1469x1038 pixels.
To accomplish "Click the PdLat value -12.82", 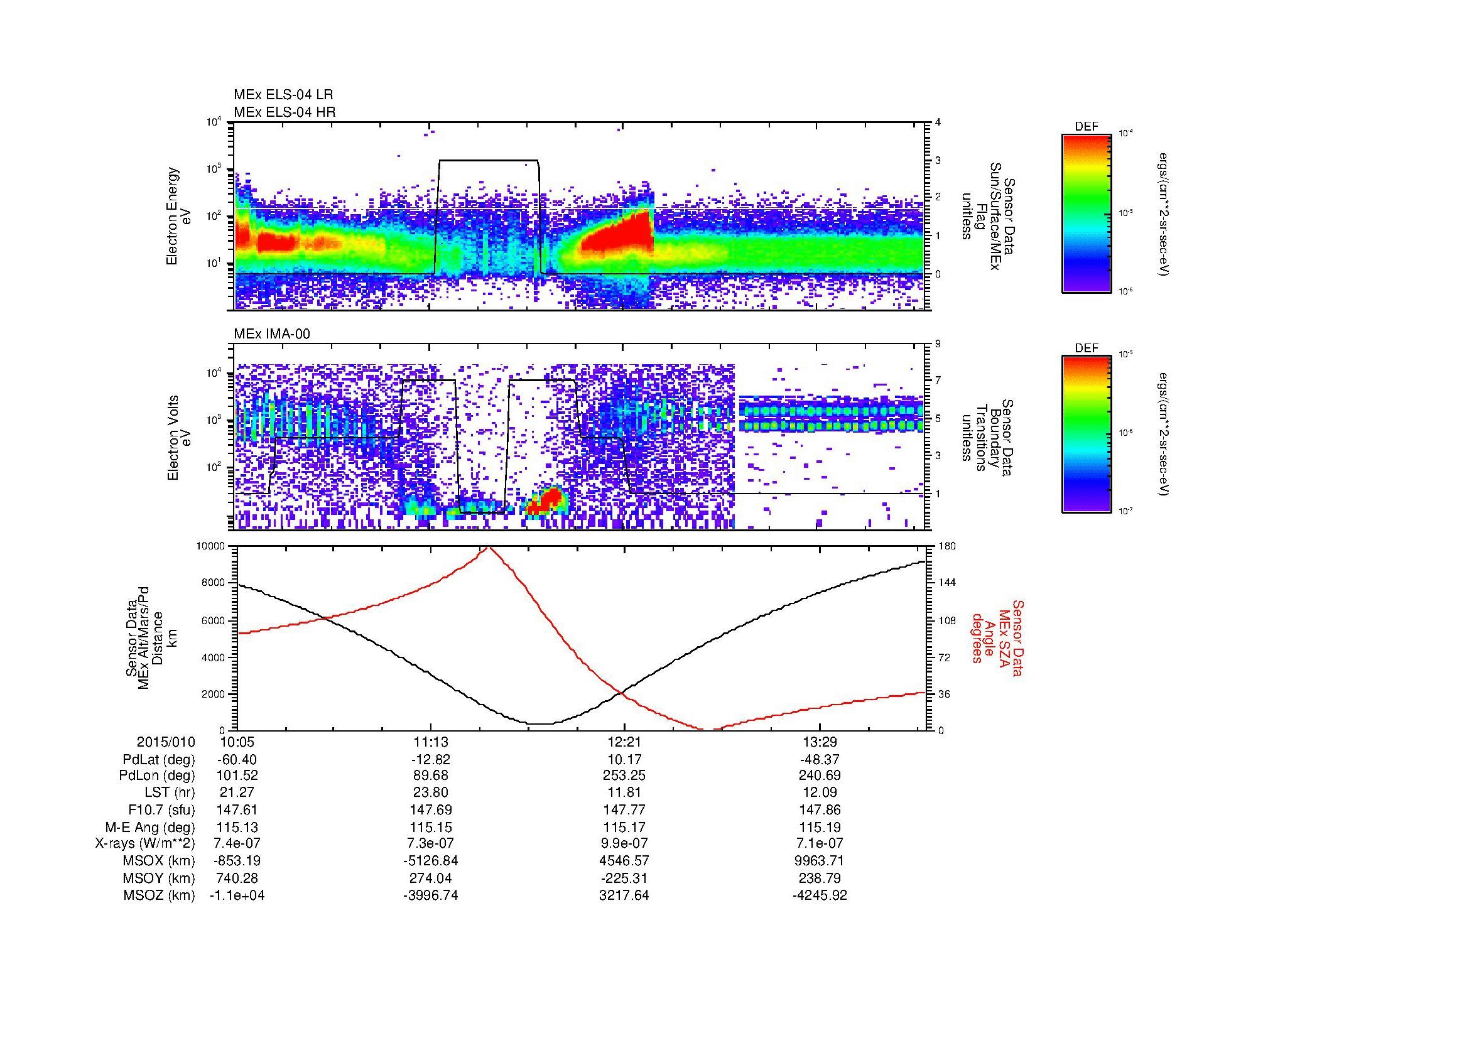I will point(431,760).
